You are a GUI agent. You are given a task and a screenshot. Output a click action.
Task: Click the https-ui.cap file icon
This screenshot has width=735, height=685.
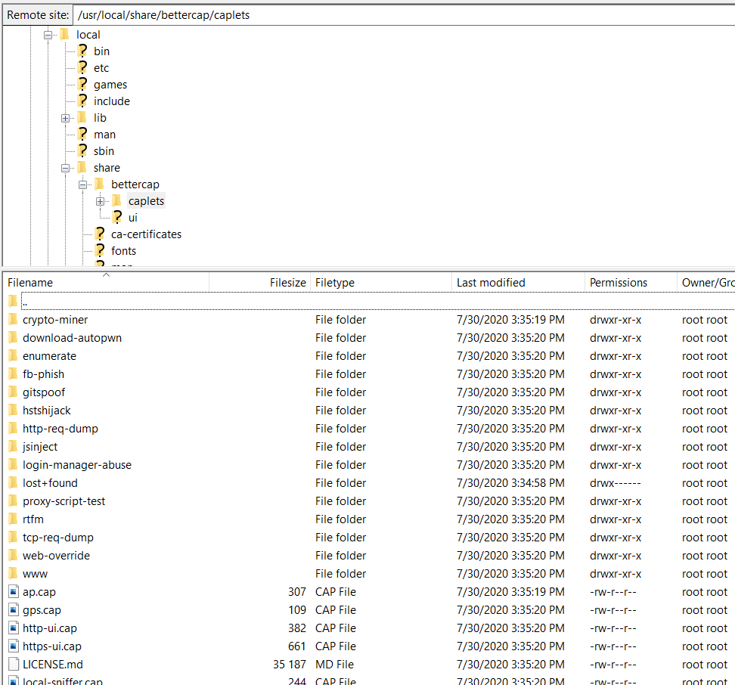tap(14, 646)
